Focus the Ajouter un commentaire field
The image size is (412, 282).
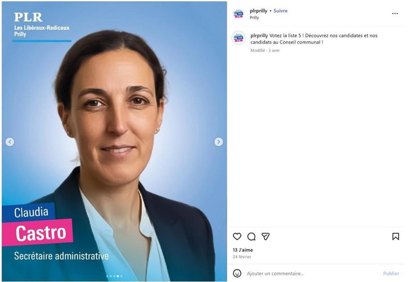click(x=312, y=273)
